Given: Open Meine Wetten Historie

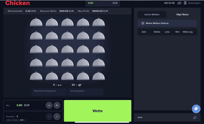Looking at the screenshot, I should (167, 23).
